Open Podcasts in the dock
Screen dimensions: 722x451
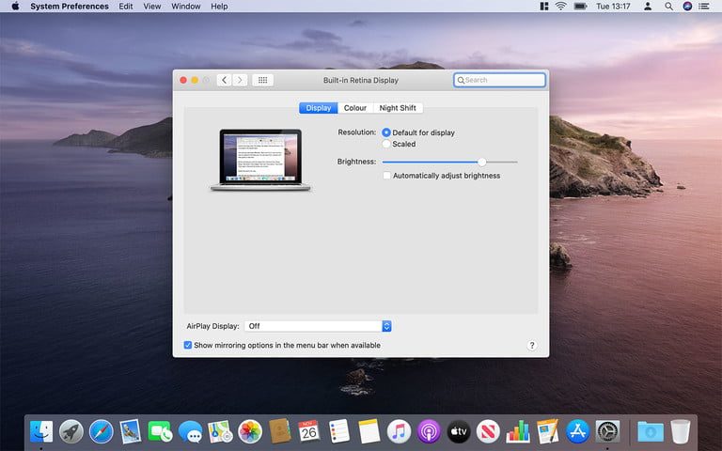point(429,431)
